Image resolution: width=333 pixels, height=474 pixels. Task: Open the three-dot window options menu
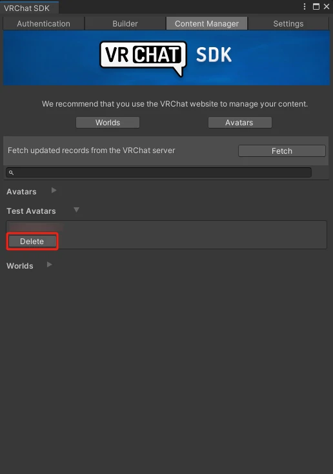click(x=305, y=6)
